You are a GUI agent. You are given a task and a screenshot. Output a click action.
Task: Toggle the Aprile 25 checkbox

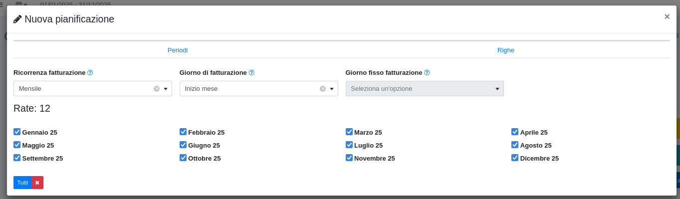pyautogui.click(x=515, y=132)
